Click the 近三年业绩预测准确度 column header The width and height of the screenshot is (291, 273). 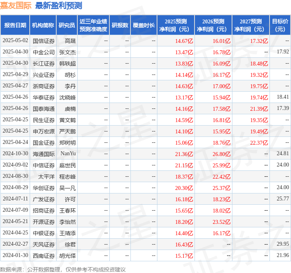point(93,25)
